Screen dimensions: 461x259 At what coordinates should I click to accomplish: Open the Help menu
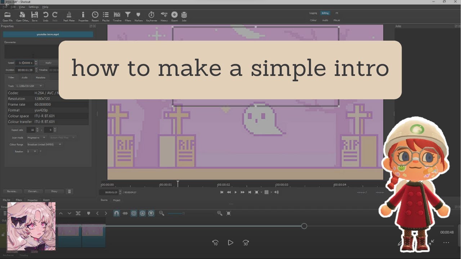[45, 7]
